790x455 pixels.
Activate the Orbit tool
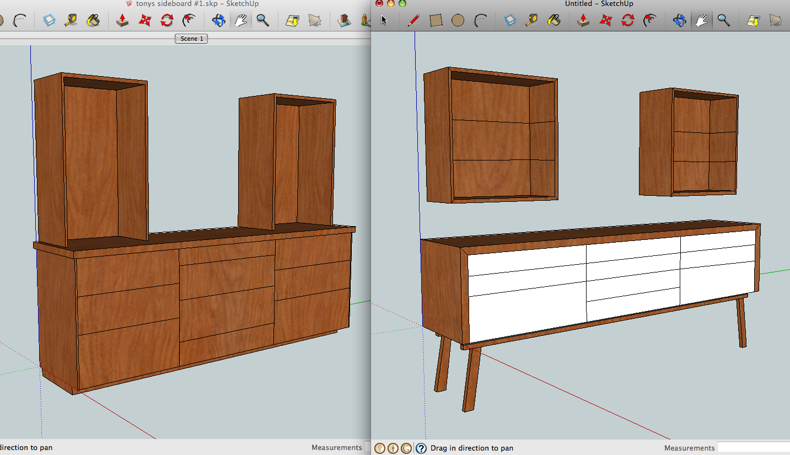[679, 20]
